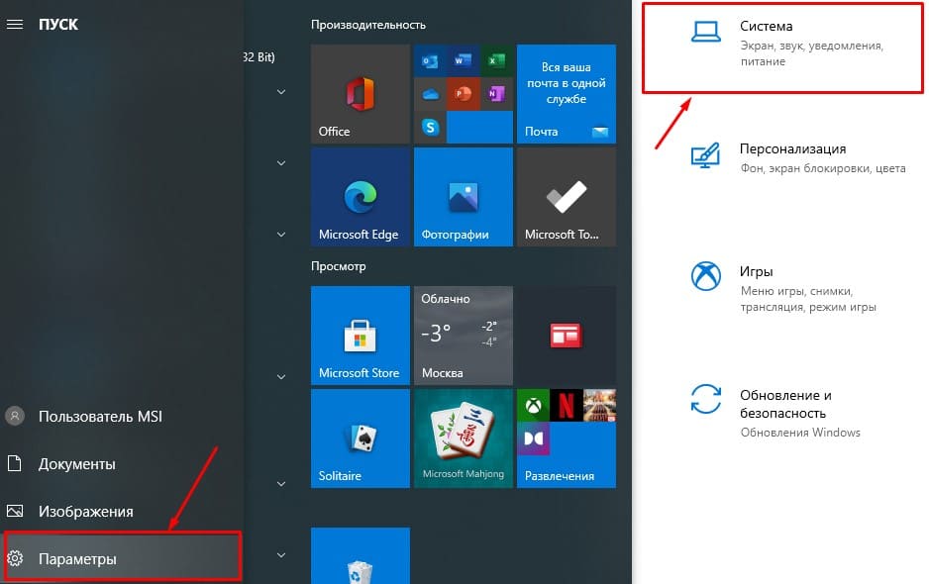Start the Solitaire game tile

tap(360, 438)
